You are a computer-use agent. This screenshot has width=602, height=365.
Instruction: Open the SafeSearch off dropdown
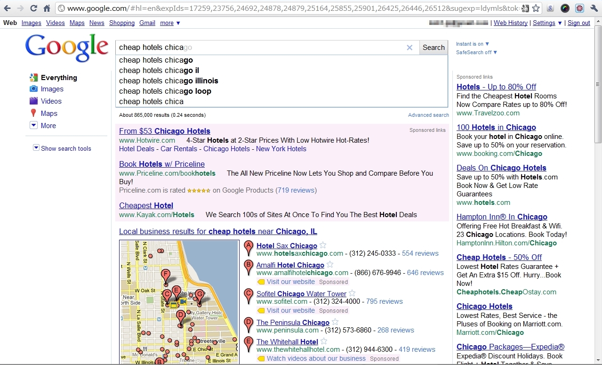point(476,52)
